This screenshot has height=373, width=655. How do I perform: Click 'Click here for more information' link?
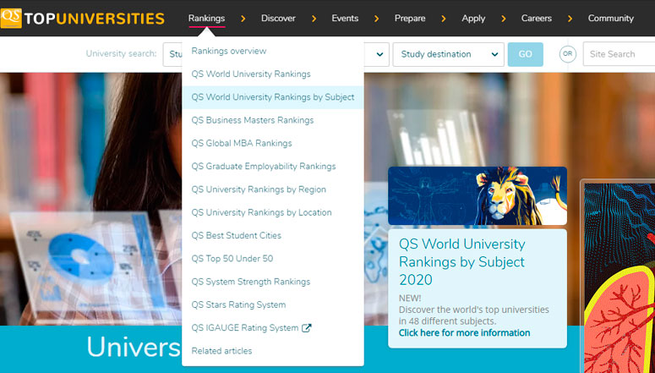point(464,333)
